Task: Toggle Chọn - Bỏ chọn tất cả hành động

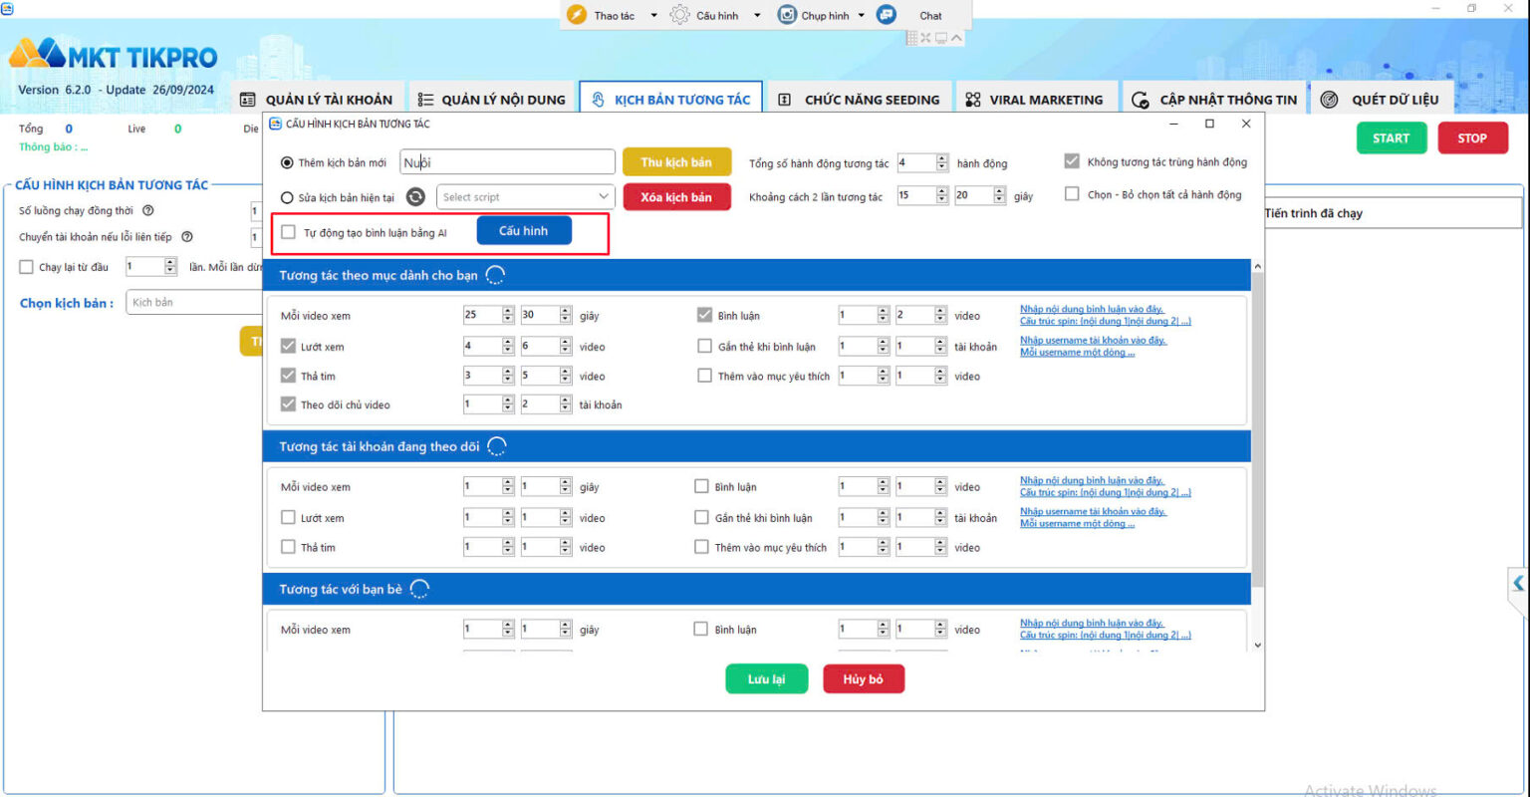Action: coord(1072,194)
